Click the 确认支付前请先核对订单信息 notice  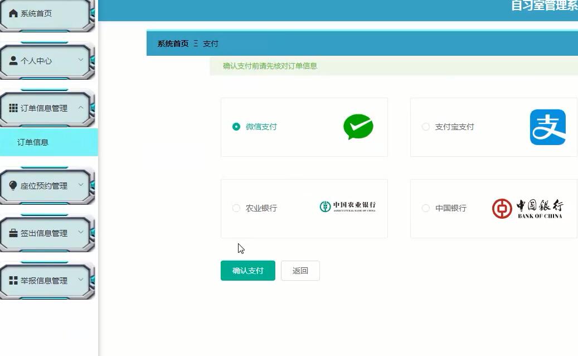[270, 66]
